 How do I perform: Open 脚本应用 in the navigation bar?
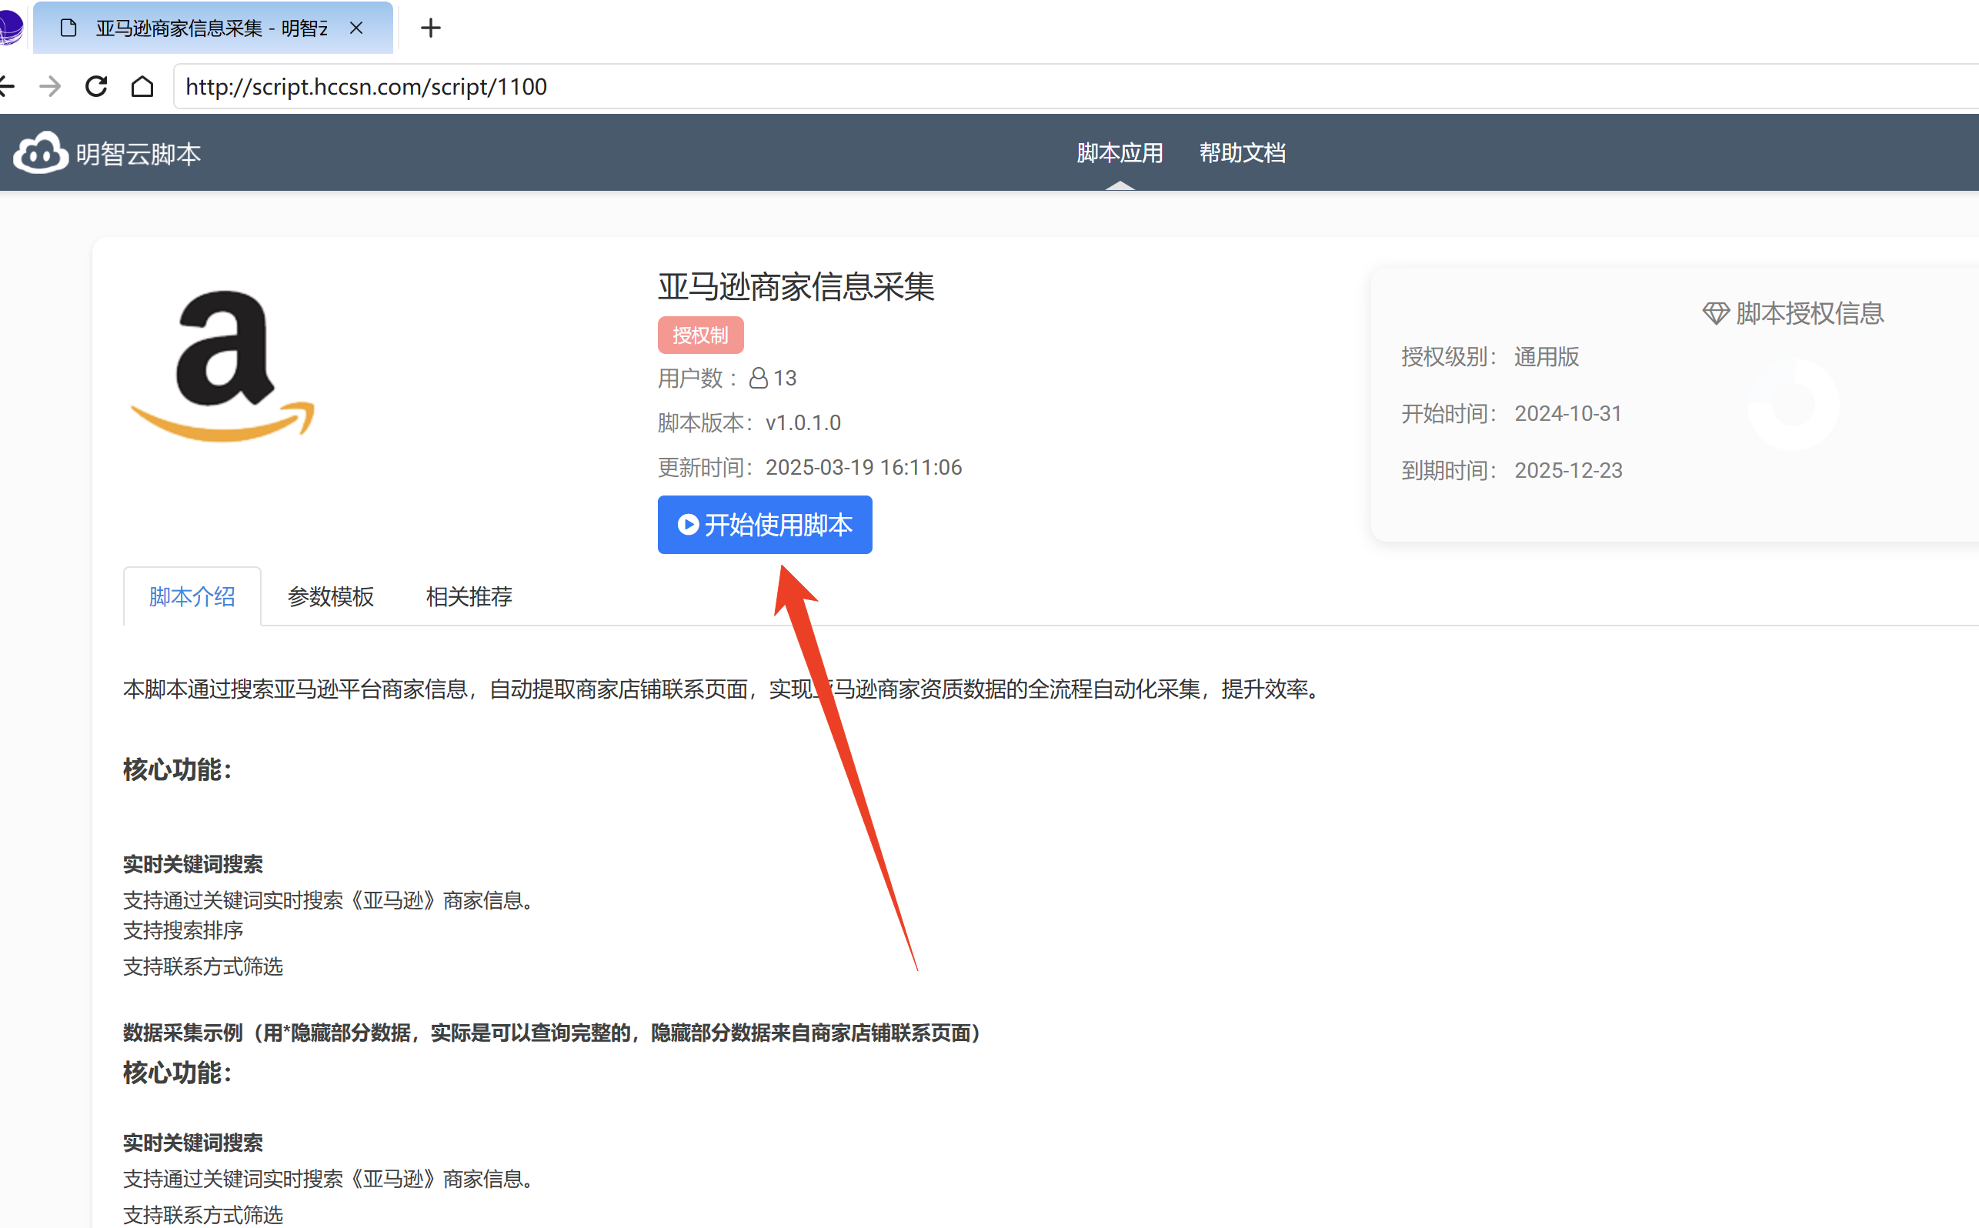pos(1119,152)
